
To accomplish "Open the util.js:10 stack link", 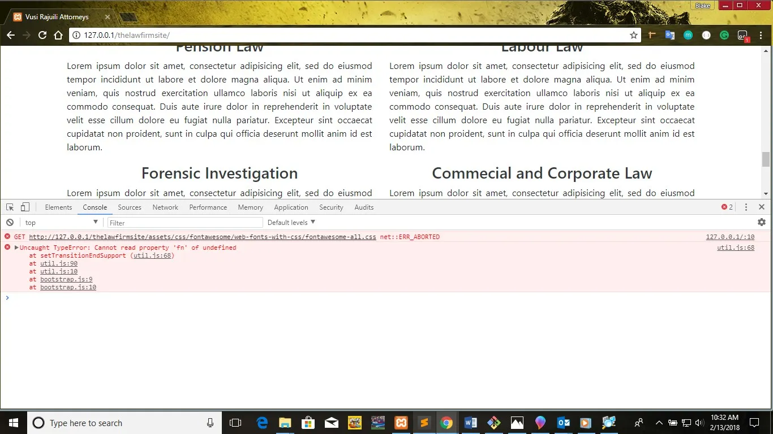I will 59,271.
